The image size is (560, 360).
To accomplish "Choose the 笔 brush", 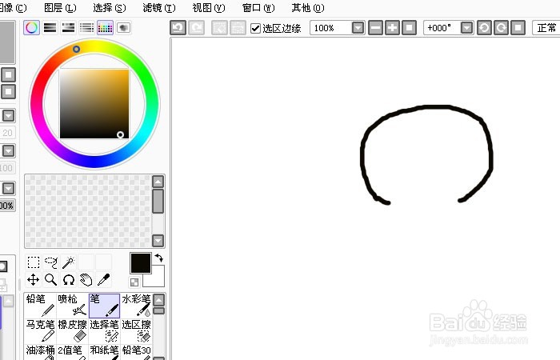I will pyautogui.click(x=104, y=306).
